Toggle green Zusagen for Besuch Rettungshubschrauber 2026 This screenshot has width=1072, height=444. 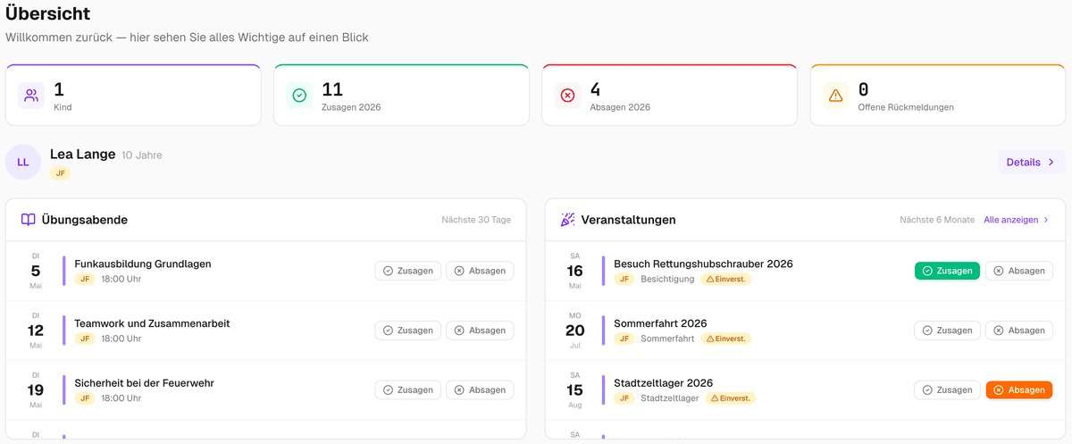pos(947,271)
